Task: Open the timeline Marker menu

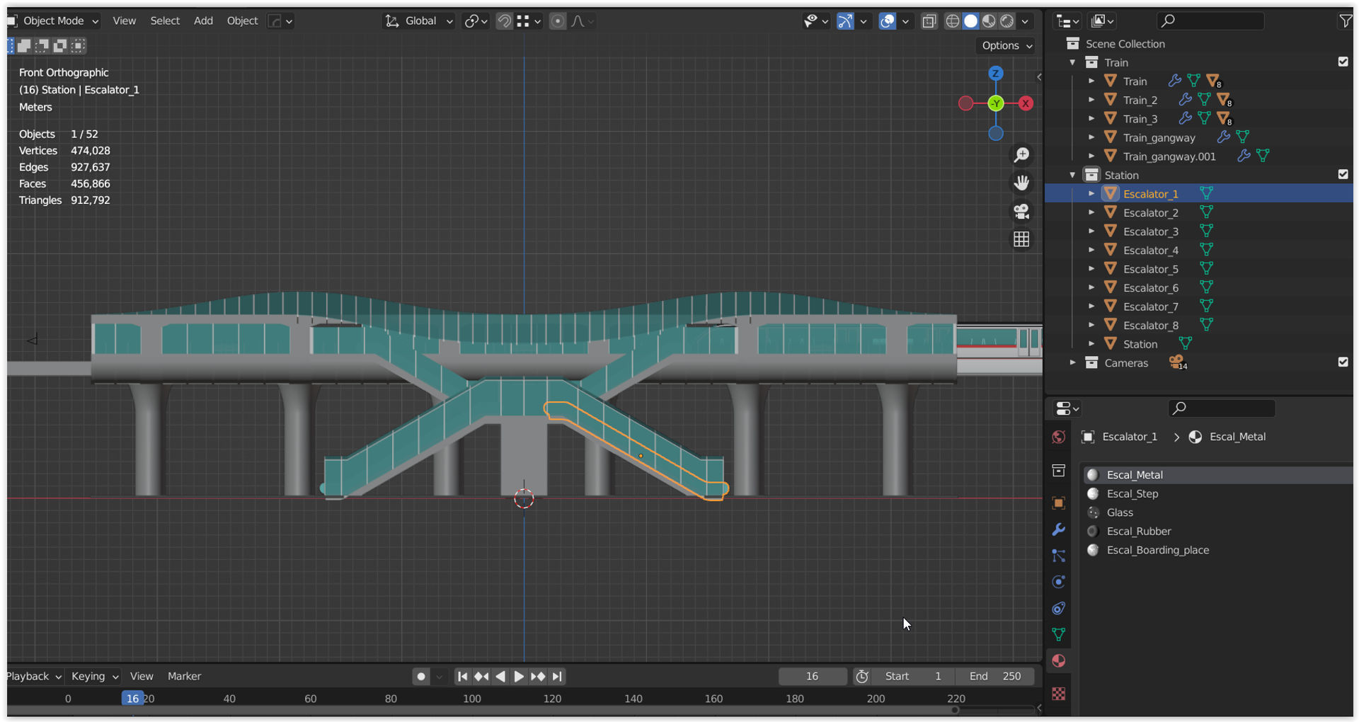Action: point(184,677)
